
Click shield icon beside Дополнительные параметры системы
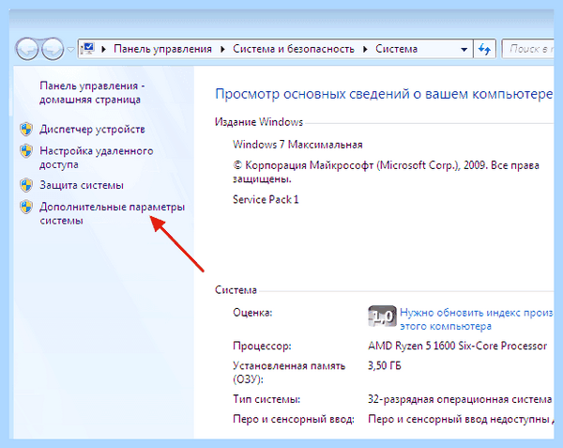[x=26, y=207]
